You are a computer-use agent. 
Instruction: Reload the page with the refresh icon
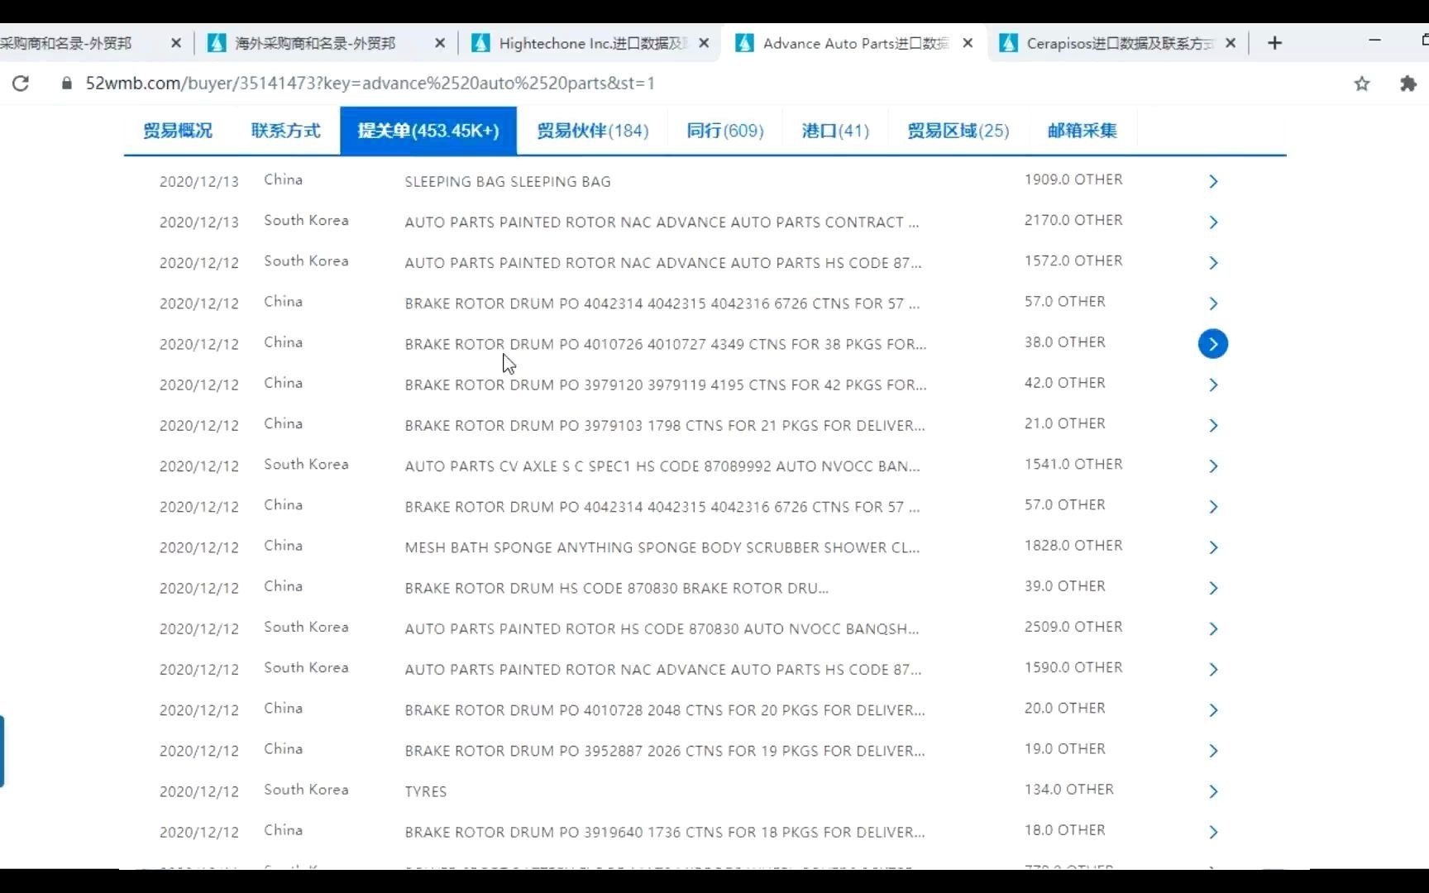21,84
